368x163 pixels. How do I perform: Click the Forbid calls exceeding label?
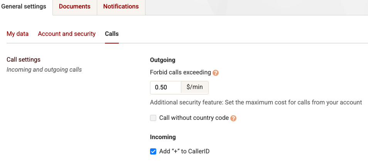click(181, 72)
